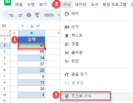
Task: Select 조건부 서식 menu item
Action: 97,96
